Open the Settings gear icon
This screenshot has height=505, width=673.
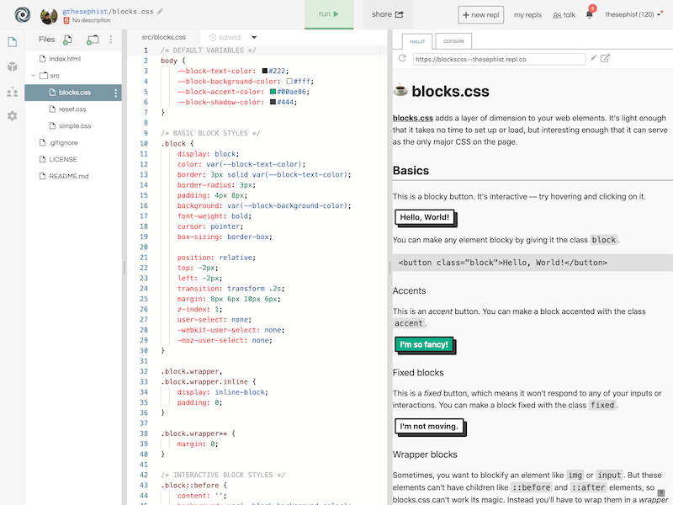point(12,116)
